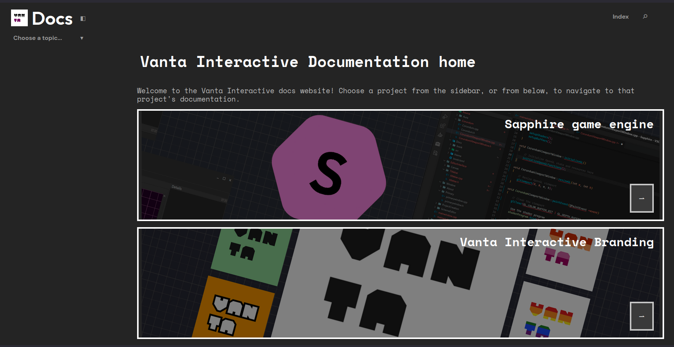The image size is (674, 347).
Task: Click the Vanta Interactive Branding arrow button
Action: [x=642, y=316]
